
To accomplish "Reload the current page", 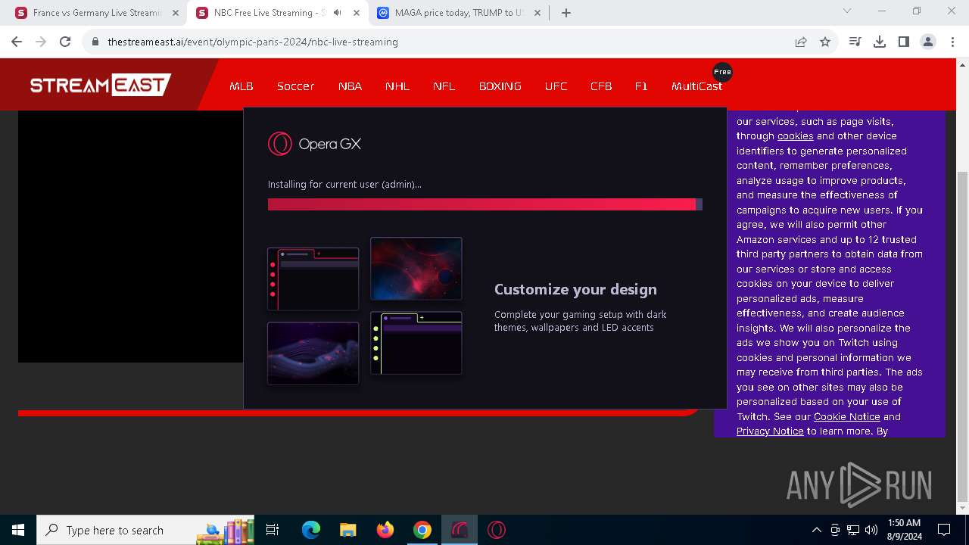I will [65, 42].
